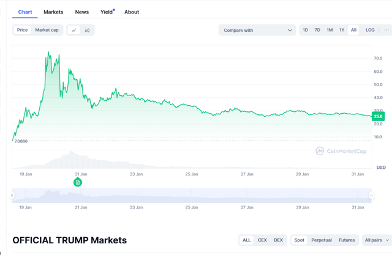Switch to the line chart view icon

pos(73,30)
